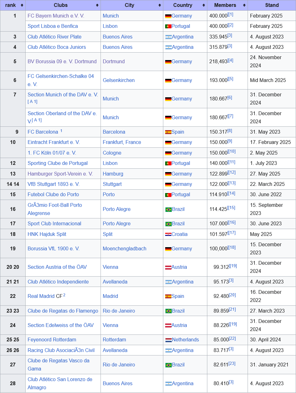Open HNK Hajduk Split link
Image resolution: width=296 pixels, height=393 pixels.
[x=47, y=234]
